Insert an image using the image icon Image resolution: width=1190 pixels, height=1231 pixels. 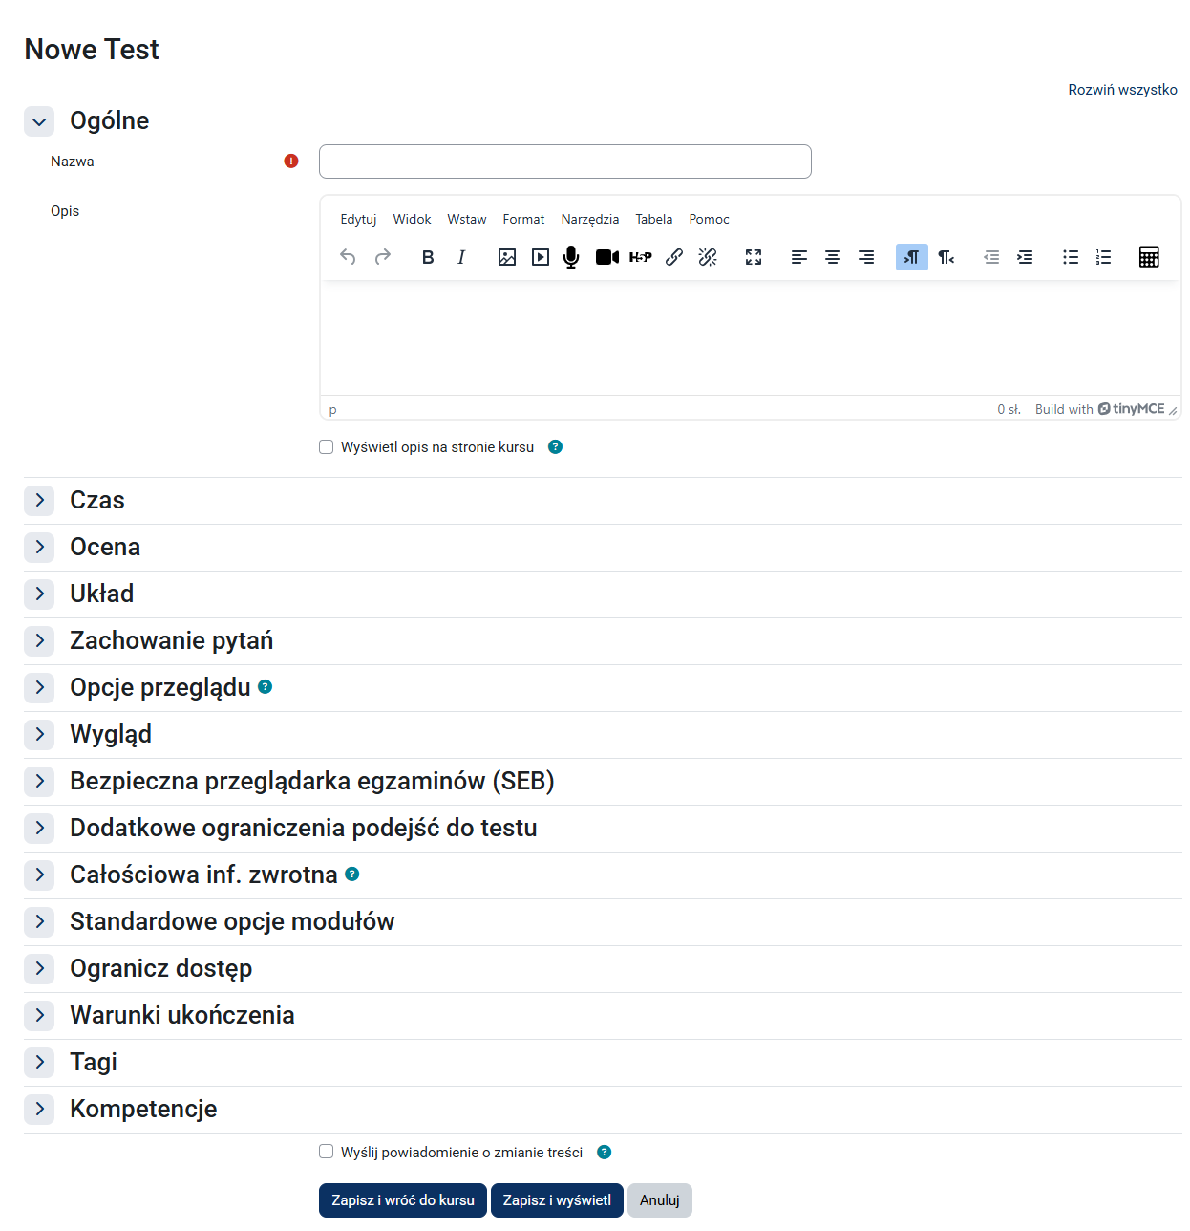coord(506,257)
